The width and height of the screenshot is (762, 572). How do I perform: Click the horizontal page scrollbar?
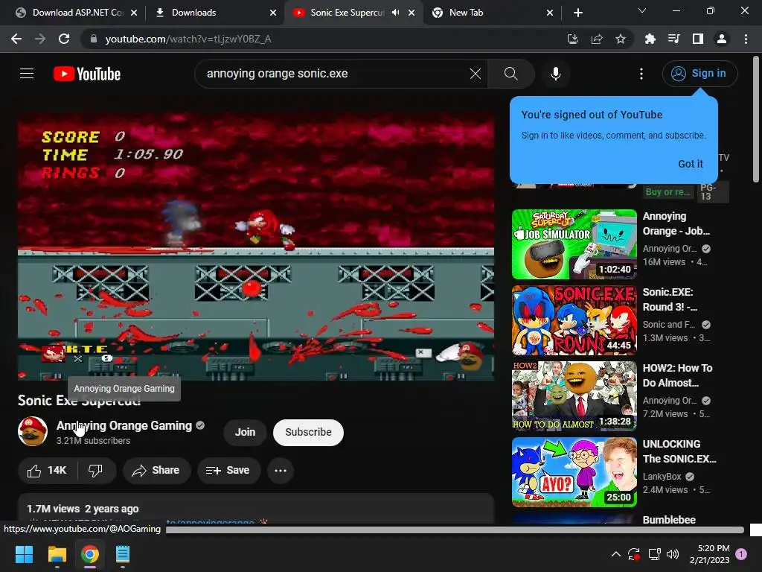tap(455, 530)
